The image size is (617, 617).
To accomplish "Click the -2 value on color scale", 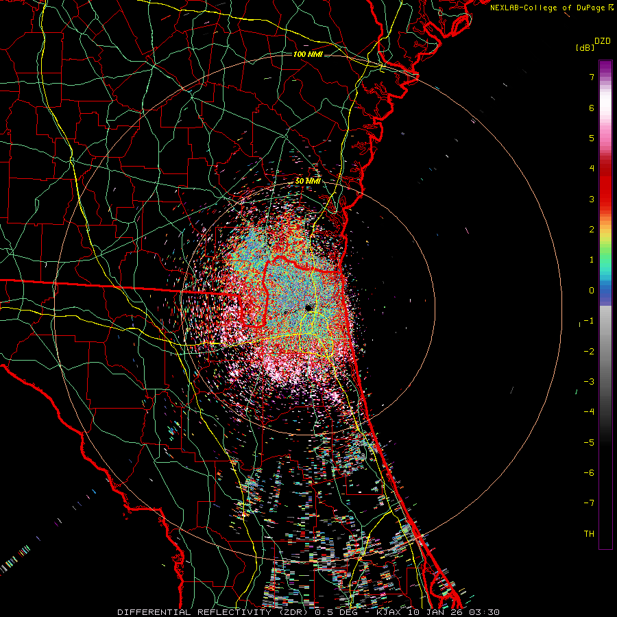I will pos(589,351).
